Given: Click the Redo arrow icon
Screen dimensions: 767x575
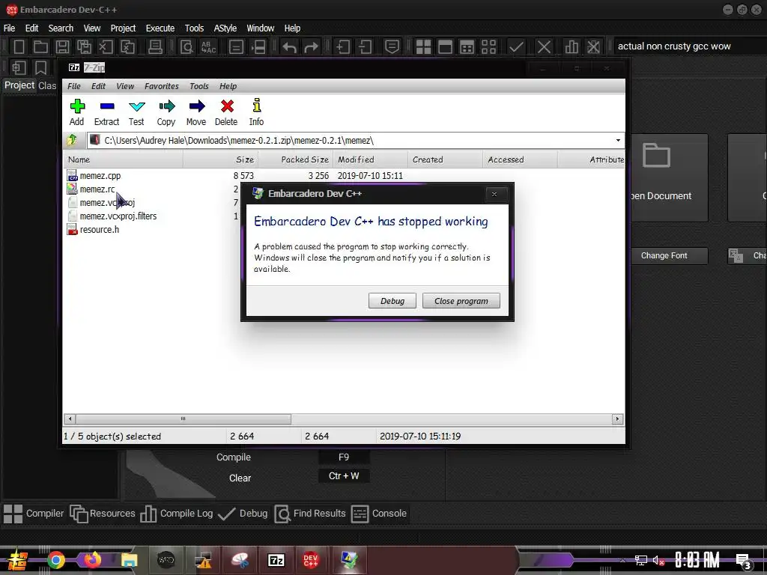Looking at the screenshot, I should 311,47.
